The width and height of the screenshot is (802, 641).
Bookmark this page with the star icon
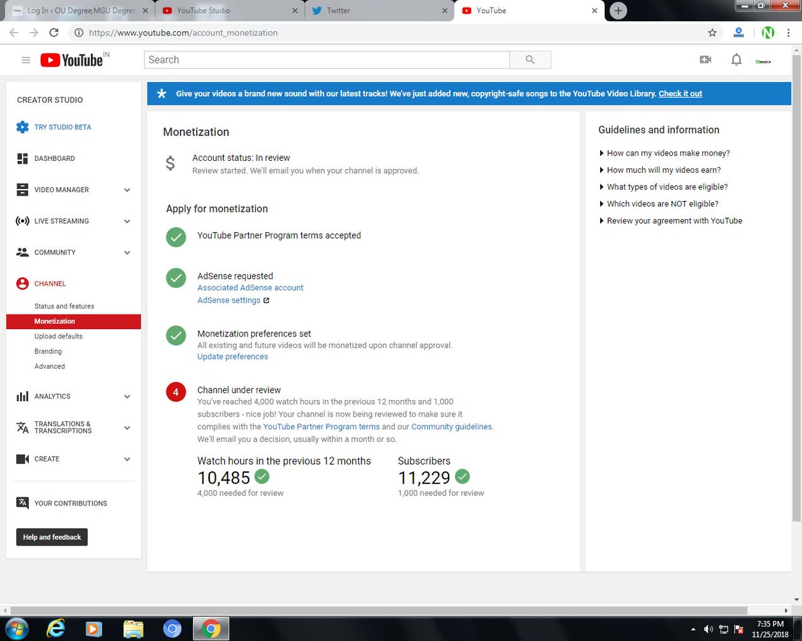click(x=712, y=33)
